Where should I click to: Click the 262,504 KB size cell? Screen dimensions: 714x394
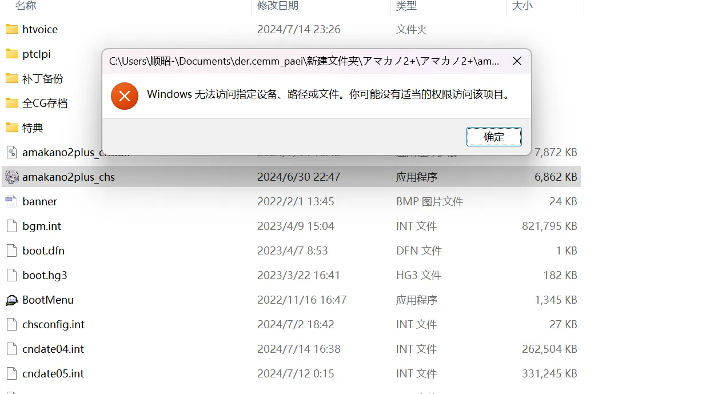click(549, 349)
